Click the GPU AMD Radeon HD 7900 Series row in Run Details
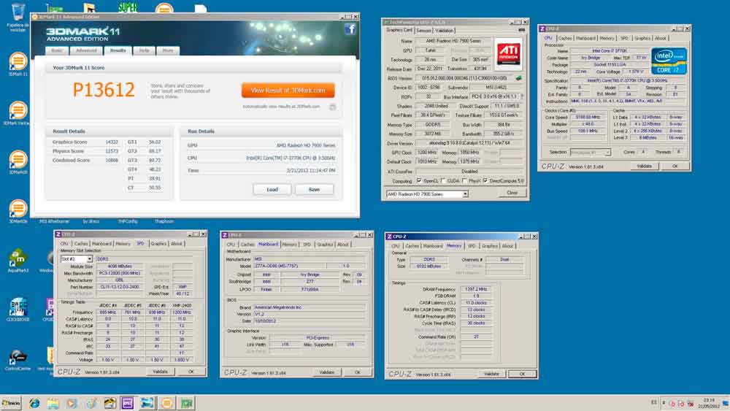The width and height of the screenshot is (730, 411). (x=261, y=145)
